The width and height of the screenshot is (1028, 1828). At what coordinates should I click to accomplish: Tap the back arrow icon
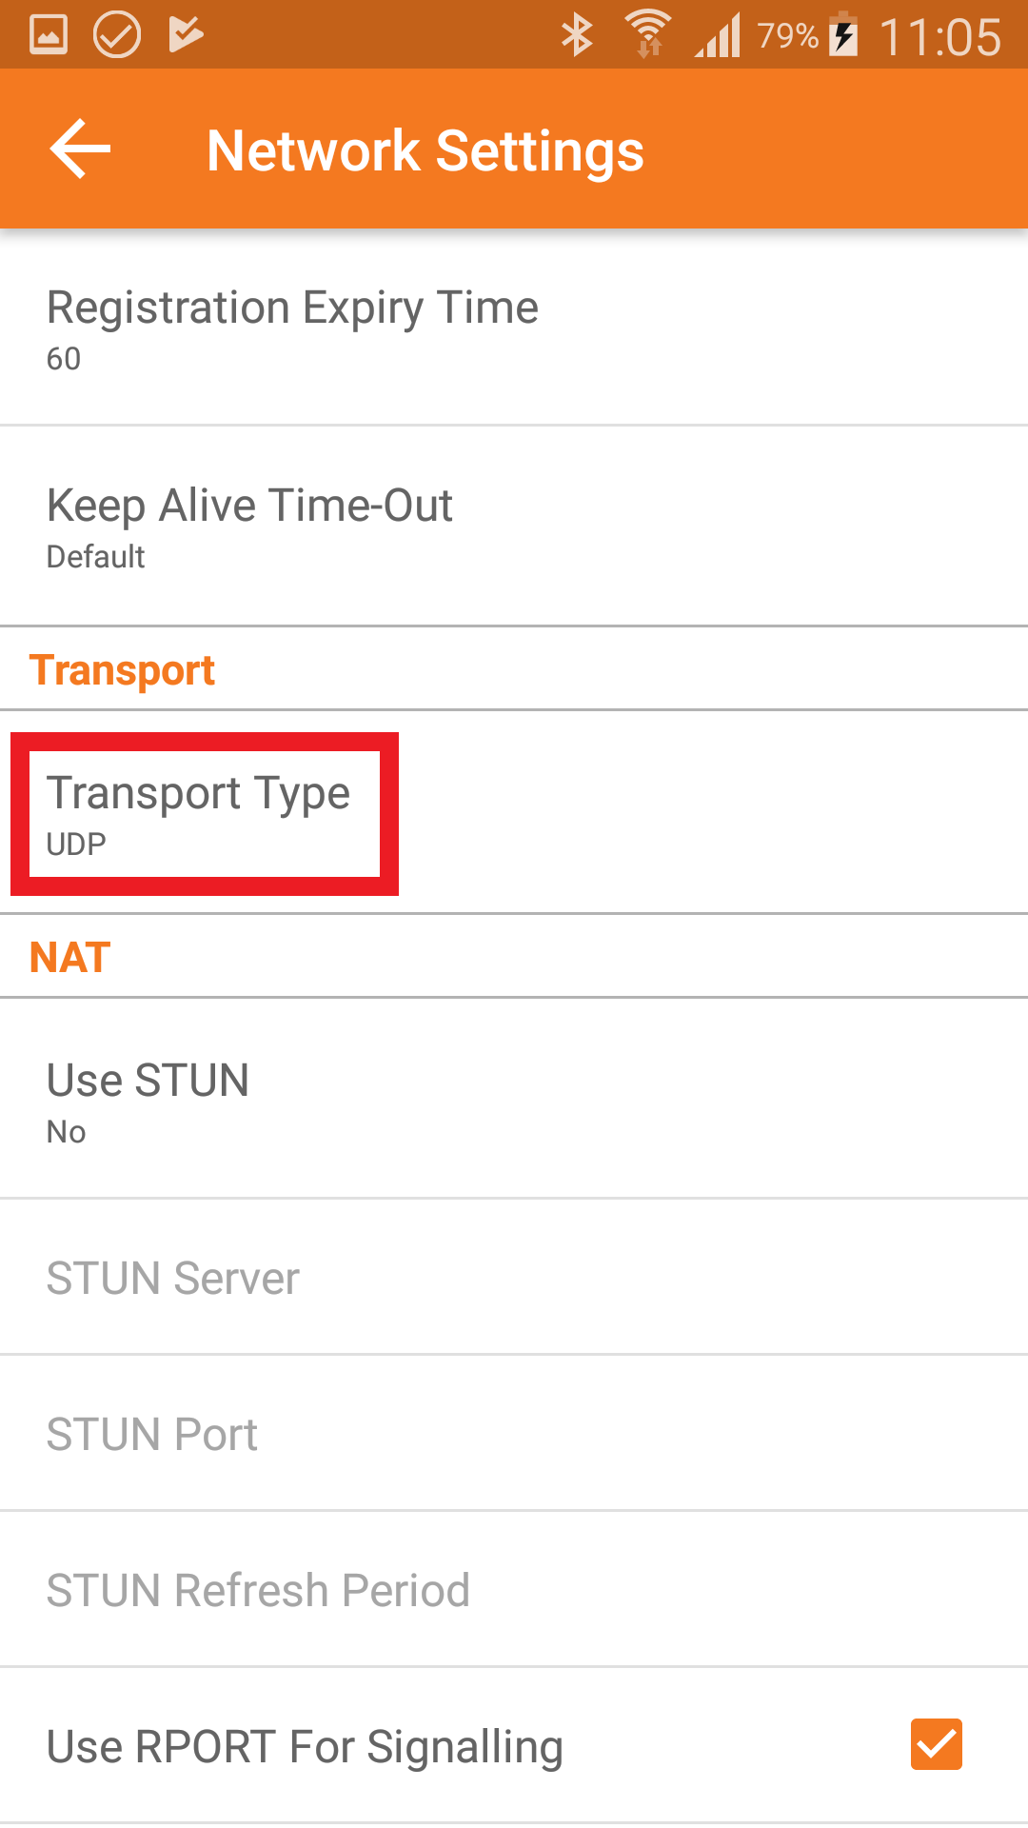(x=80, y=149)
